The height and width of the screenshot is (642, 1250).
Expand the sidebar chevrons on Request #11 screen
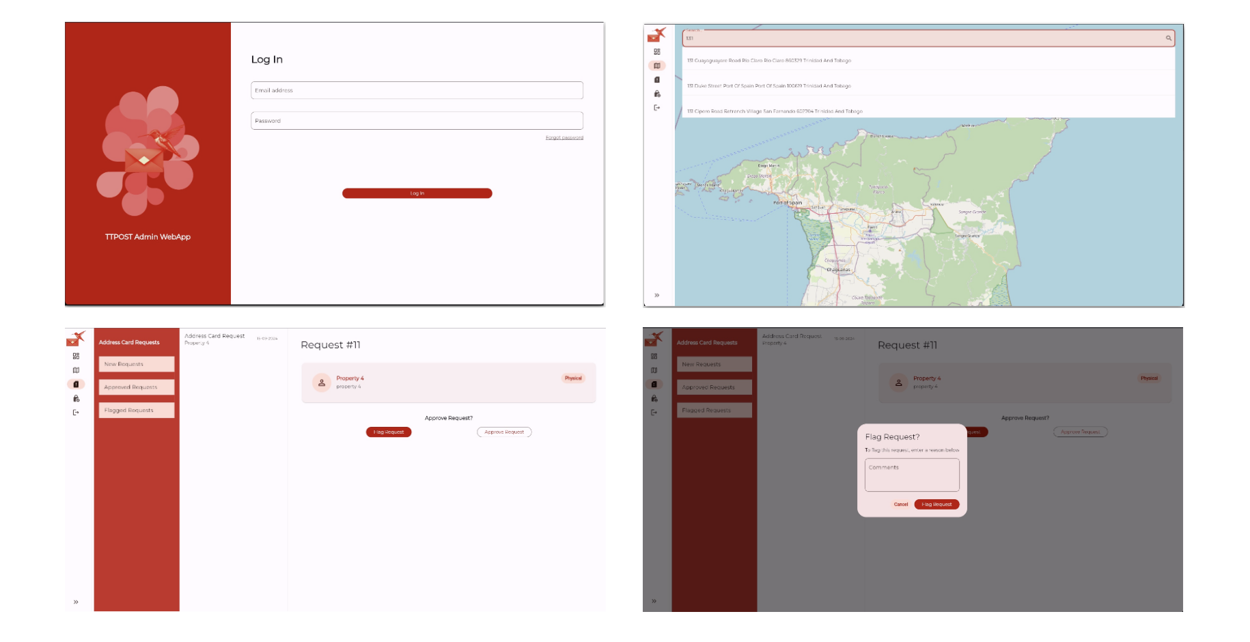pyautogui.click(x=76, y=602)
